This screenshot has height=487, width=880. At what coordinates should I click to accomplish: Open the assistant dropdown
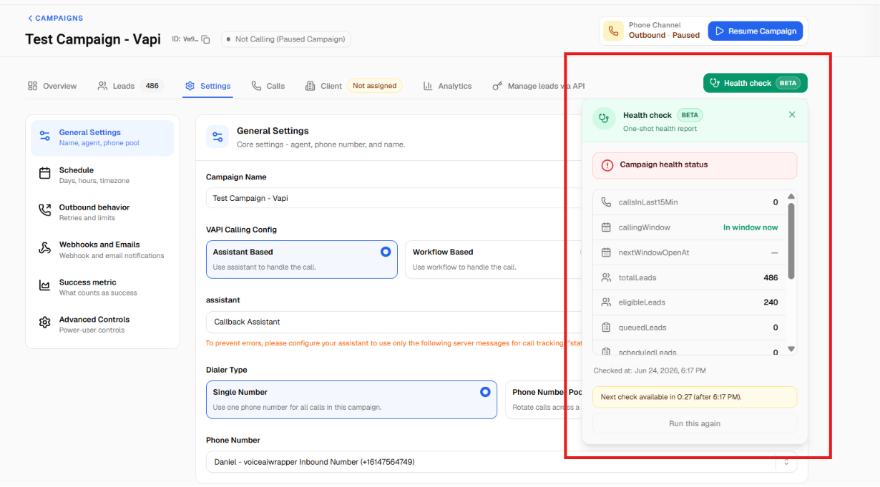click(x=394, y=322)
